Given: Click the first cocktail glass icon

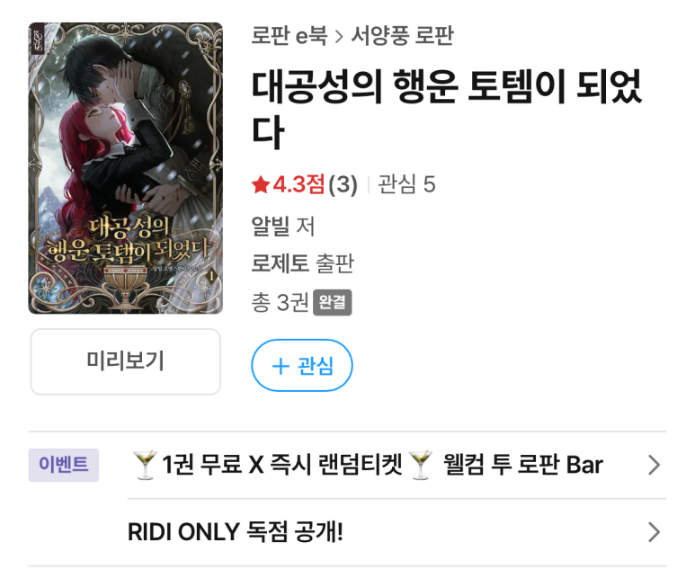Looking at the screenshot, I should click(145, 465).
